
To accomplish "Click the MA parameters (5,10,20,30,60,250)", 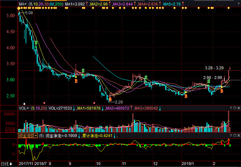I will [x=46, y=5].
